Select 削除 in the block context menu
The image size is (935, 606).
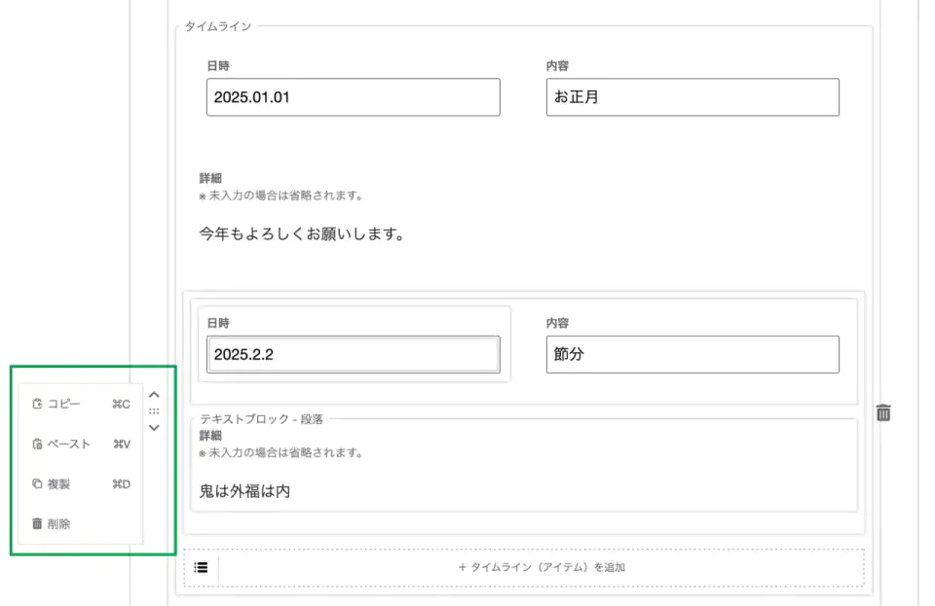(58, 524)
